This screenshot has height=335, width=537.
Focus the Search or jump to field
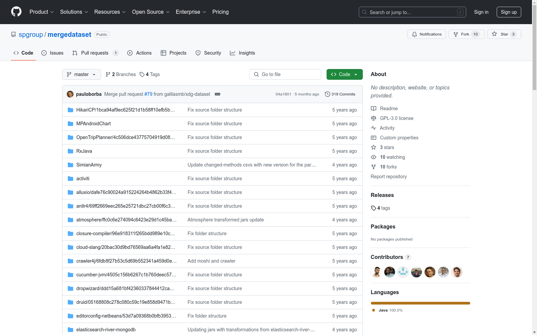[412, 12]
